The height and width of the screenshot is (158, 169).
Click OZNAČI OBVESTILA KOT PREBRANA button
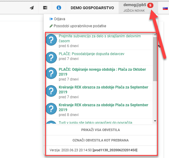100,140
